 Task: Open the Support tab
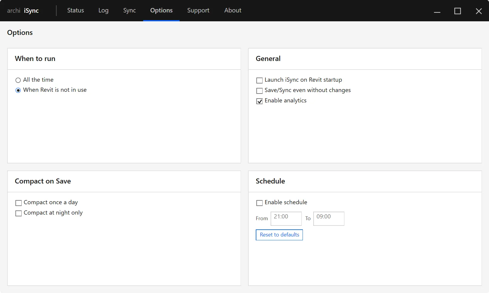[x=198, y=10]
